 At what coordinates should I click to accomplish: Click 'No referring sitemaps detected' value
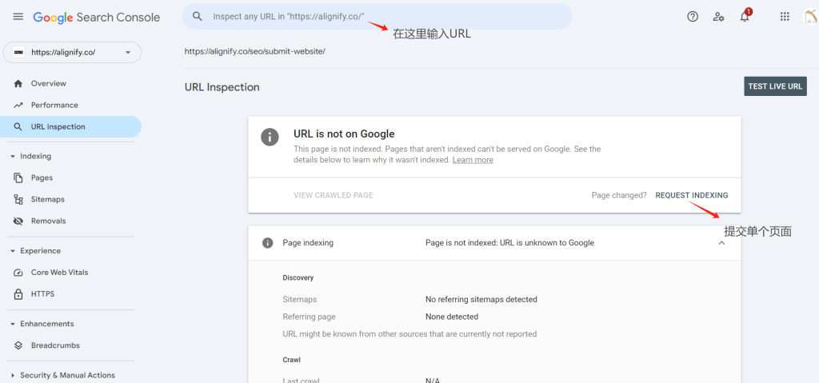481,300
